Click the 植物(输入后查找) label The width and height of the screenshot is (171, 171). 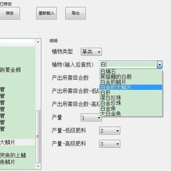(73, 65)
